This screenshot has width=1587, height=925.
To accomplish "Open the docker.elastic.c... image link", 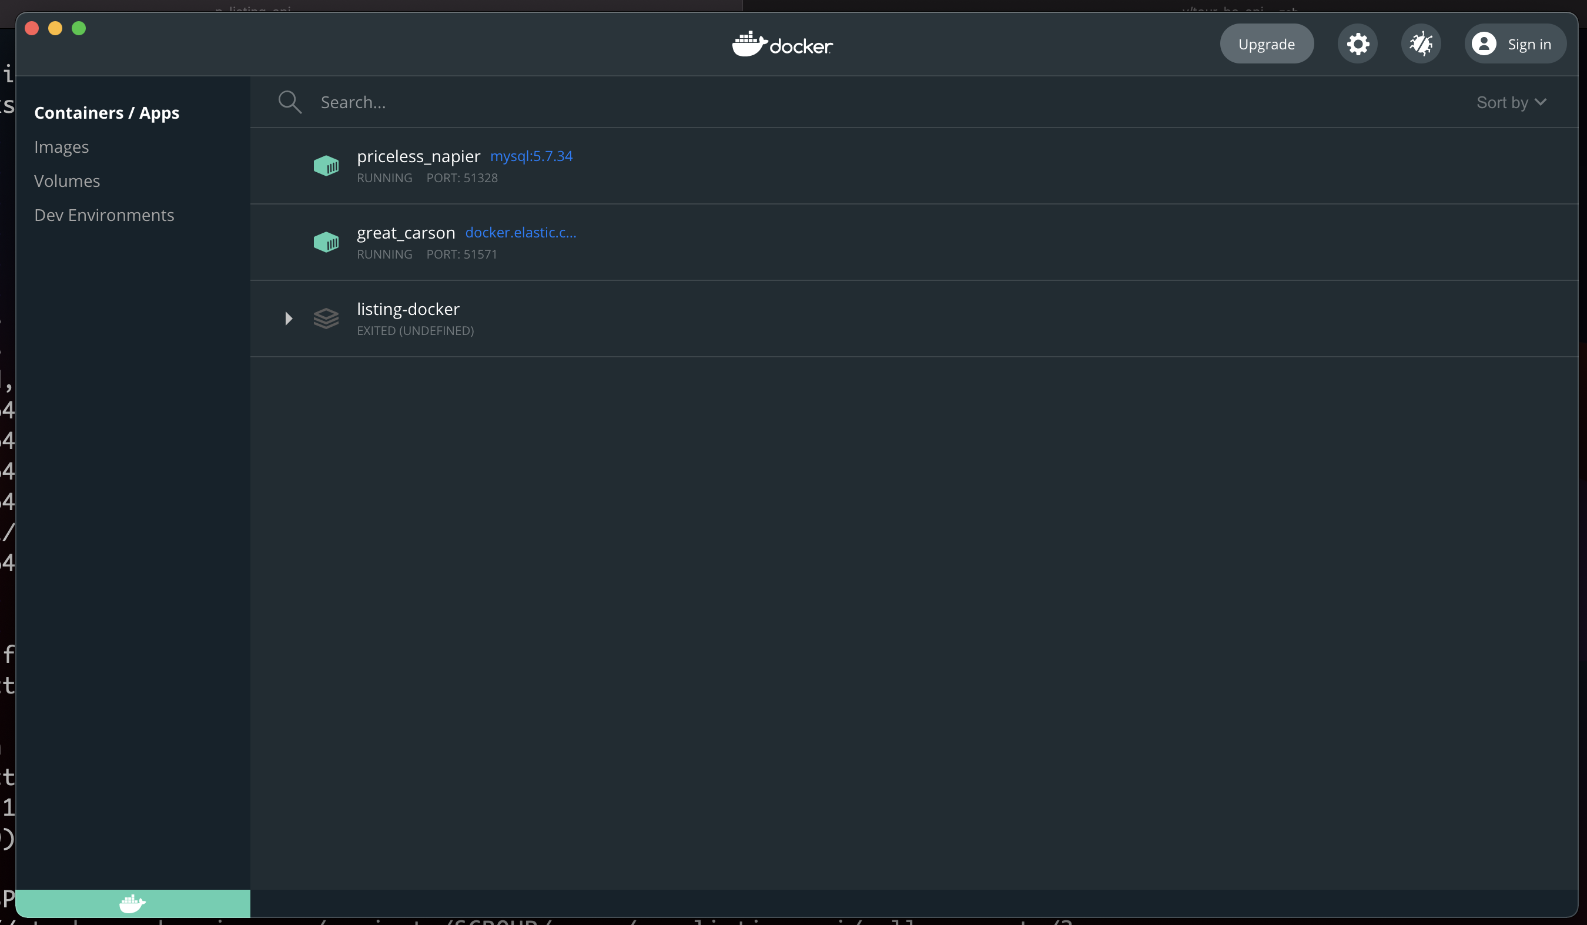I will (x=520, y=232).
